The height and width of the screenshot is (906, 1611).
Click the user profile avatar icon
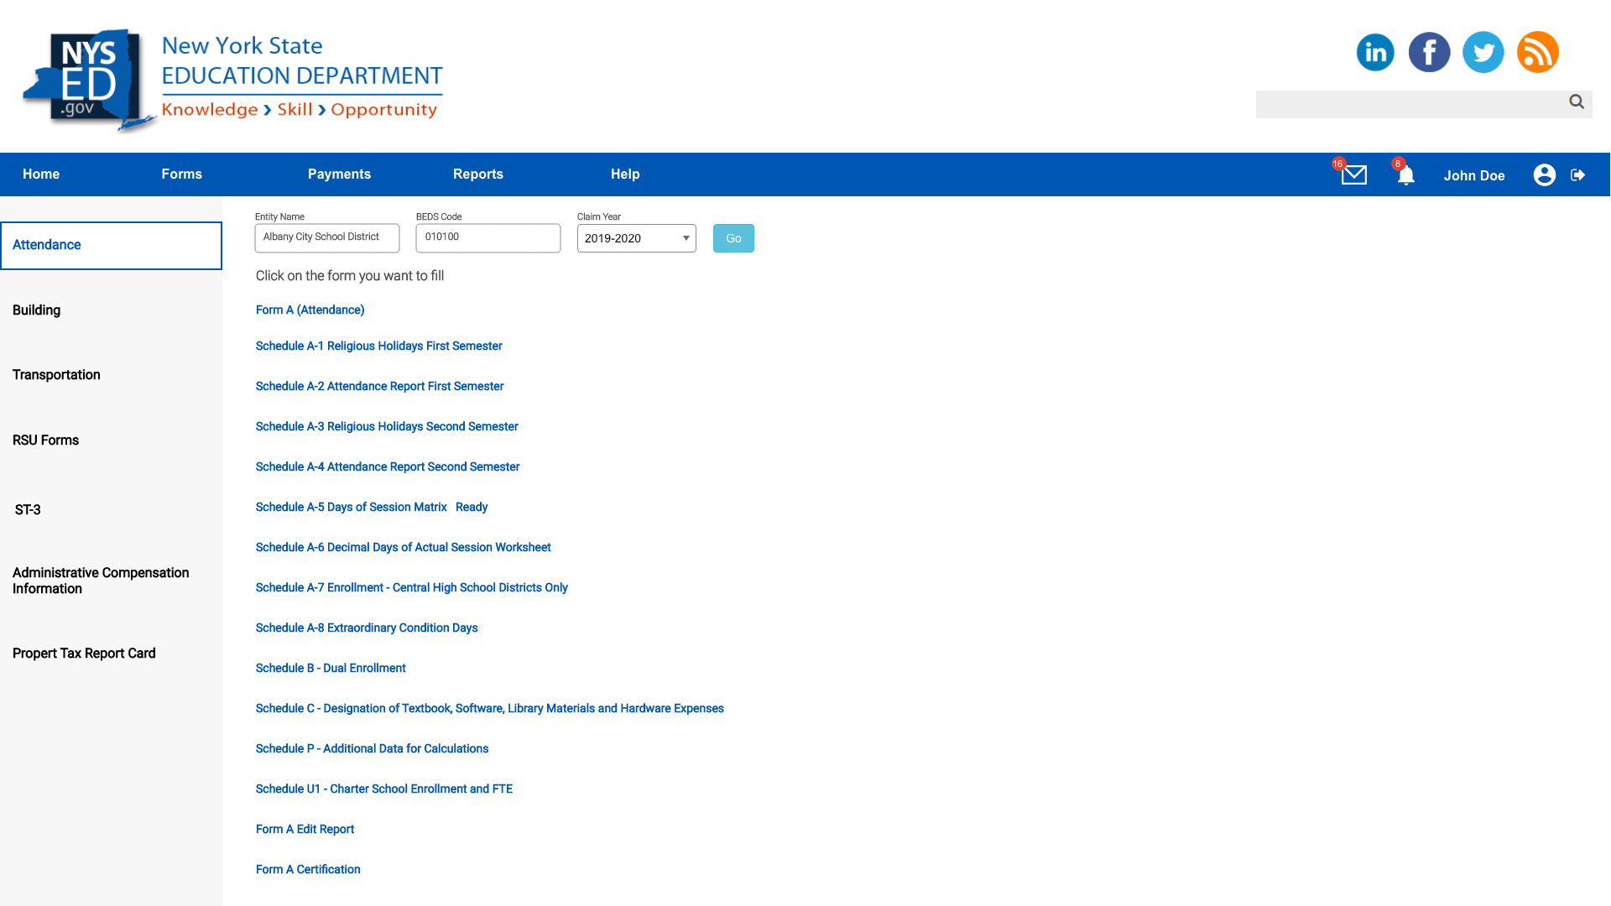(x=1544, y=174)
